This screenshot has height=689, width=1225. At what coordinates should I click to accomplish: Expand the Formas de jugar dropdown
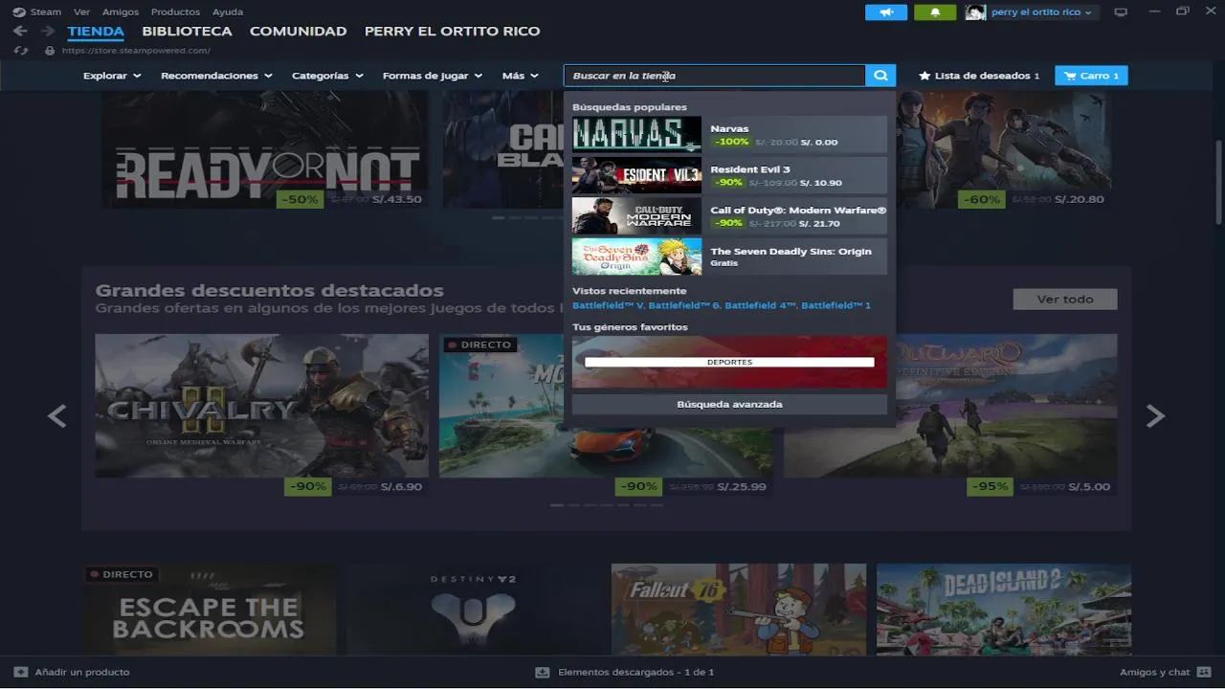click(433, 76)
